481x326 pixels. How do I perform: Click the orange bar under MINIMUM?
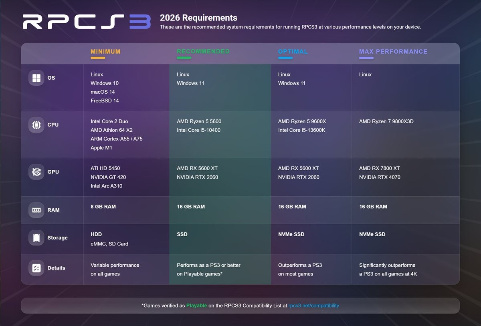(98, 58)
